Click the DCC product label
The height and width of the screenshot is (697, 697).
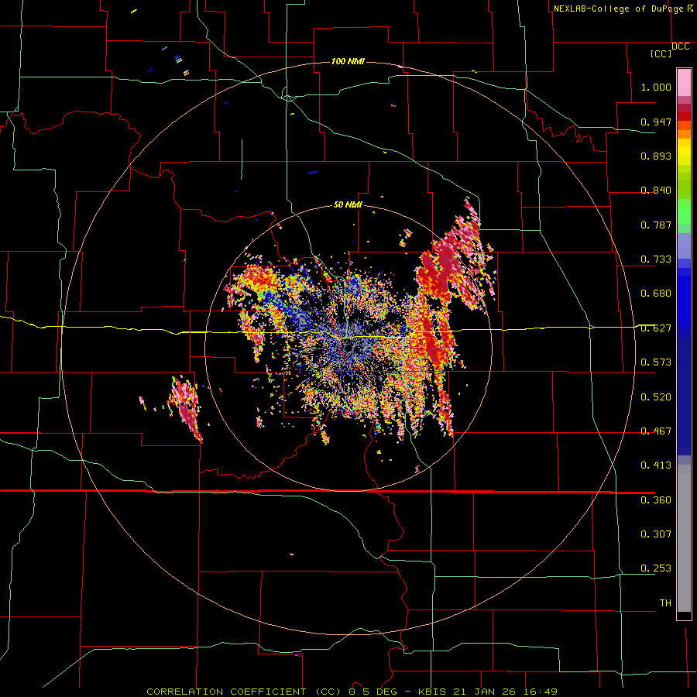point(681,46)
